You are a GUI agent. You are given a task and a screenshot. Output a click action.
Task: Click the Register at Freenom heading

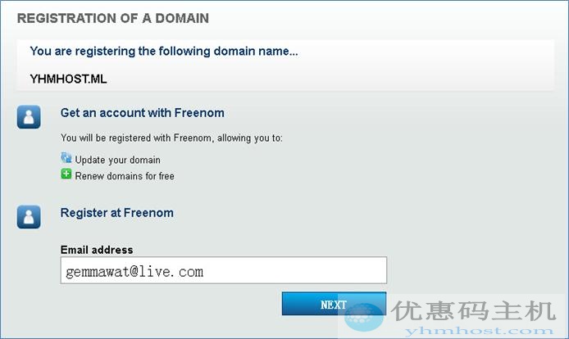coord(117,213)
